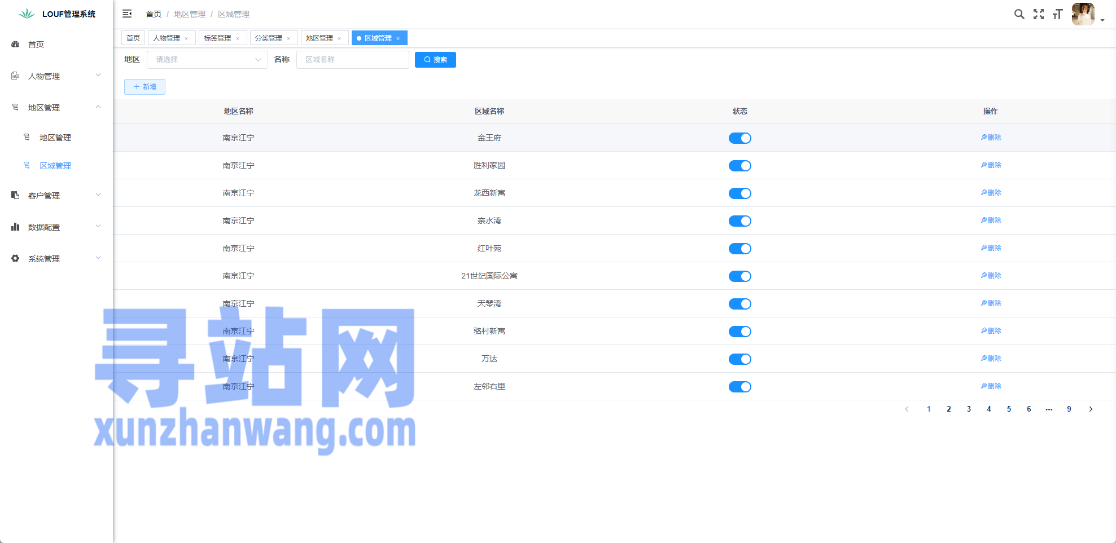The height and width of the screenshot is (543, 1116).
Task: Toggle fullscreen mode icon
Action: click(x=1038, y=14)
